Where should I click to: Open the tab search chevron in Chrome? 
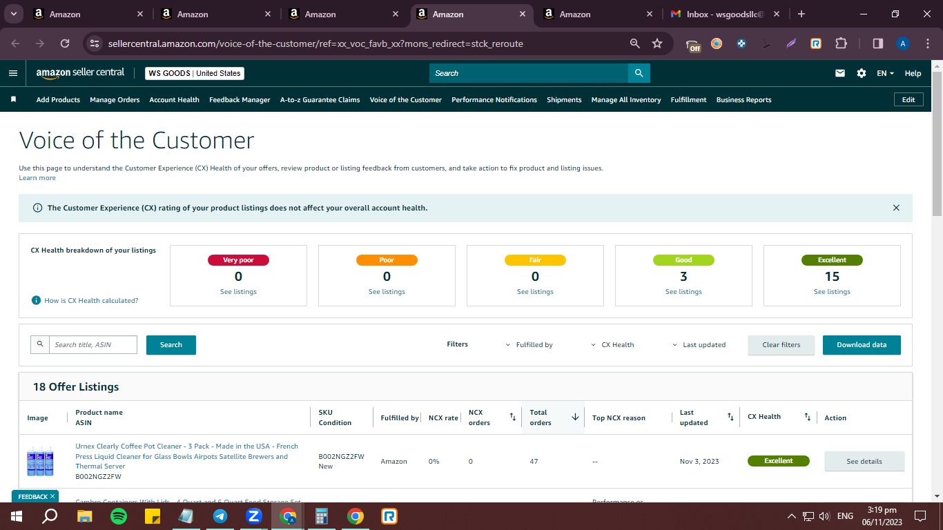(x=13, y=14)
